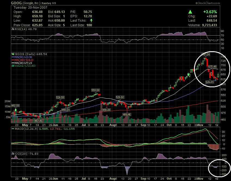Select the GOOG ticker title

16,3
